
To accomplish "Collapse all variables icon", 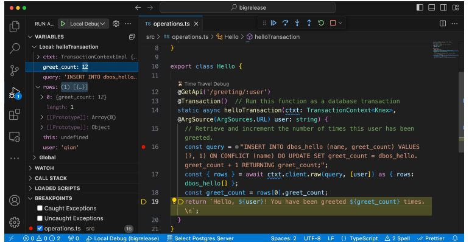I will [132, 36].
